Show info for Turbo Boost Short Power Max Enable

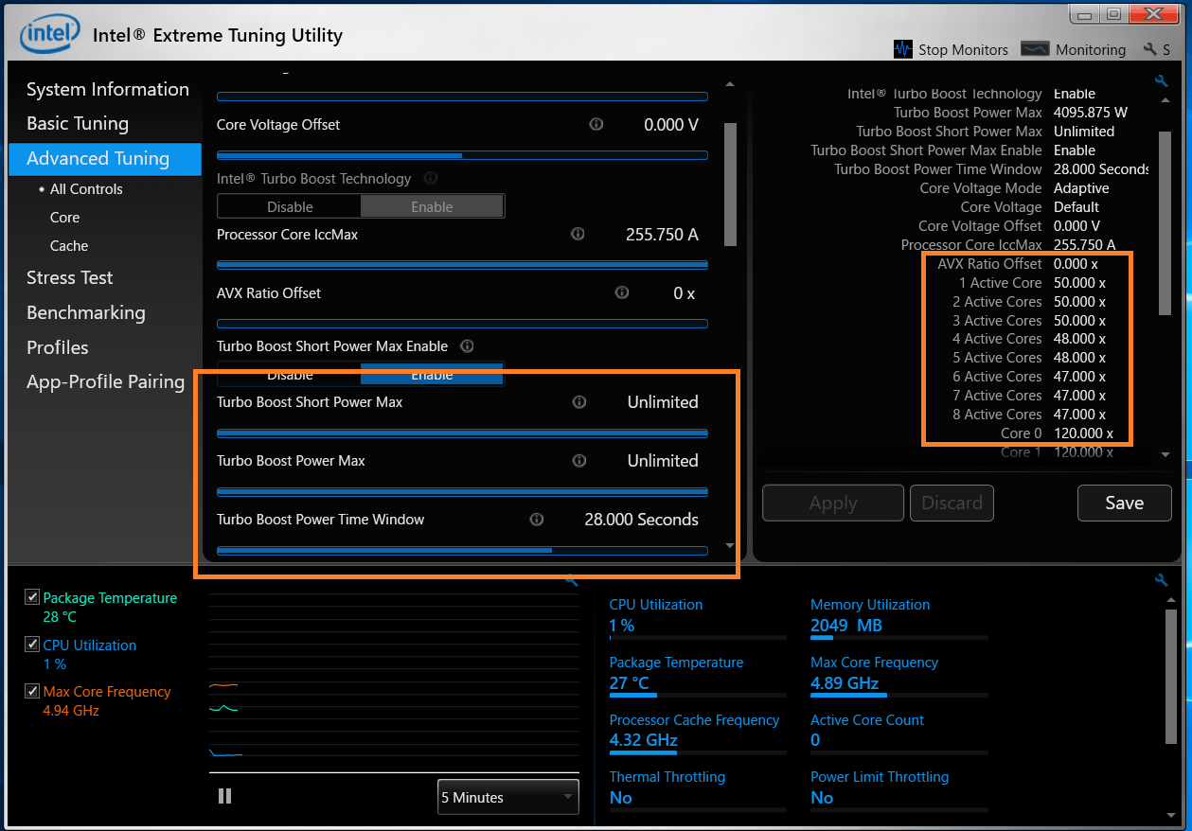467,345
